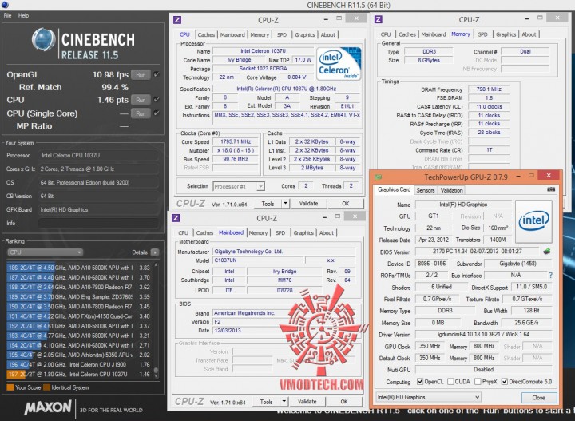Click the Specification field Celeron 1037U @ 1.80GHz
Image resolution: width=575 pixels, height=421 pixels.
pos(287,89)
